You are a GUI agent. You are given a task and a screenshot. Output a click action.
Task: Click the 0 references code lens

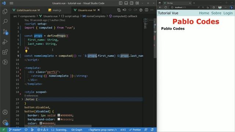31,96
